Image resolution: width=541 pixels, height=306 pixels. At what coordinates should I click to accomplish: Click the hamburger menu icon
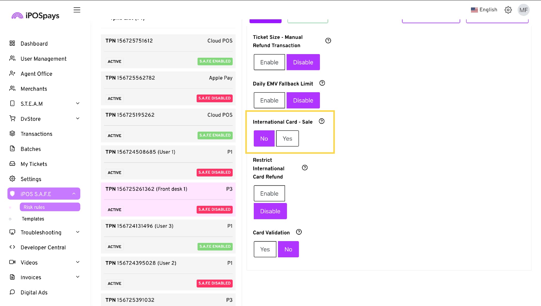pos(77,10)
